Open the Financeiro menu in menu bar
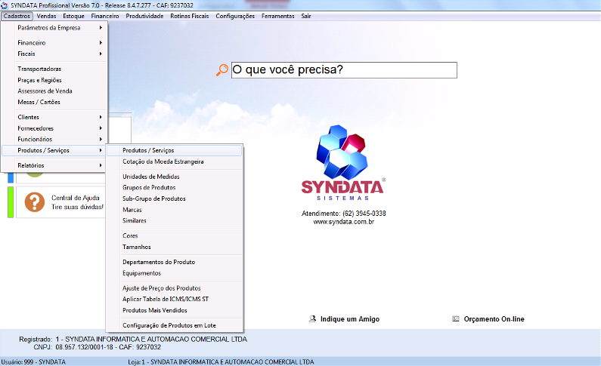Viewport: 601px width, 366px height. [105, 16]
